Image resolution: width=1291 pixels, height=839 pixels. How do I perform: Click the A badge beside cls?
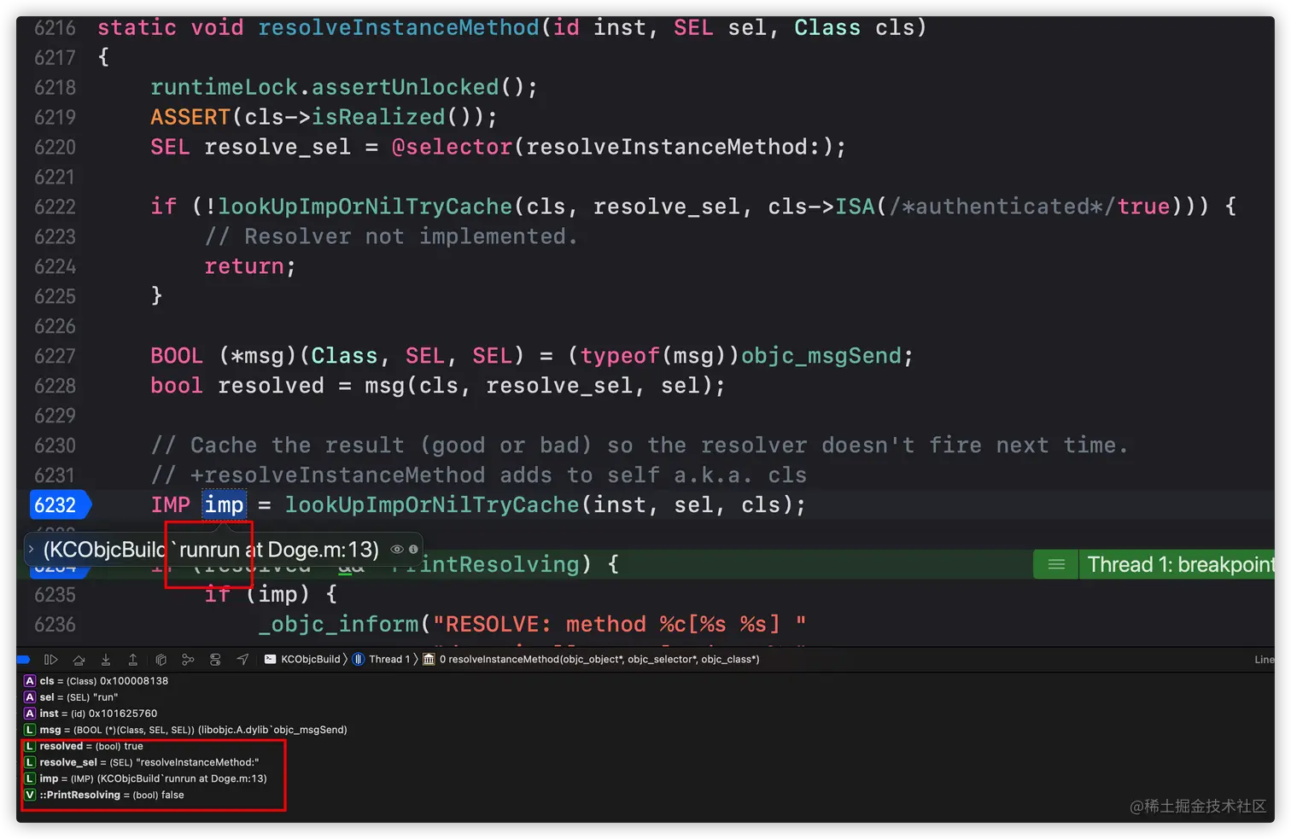point(30,681)
